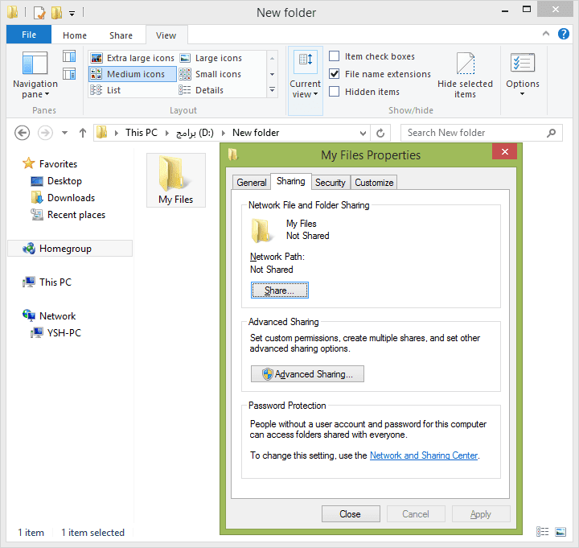Click the Share... button
This screenshot has height=548, width=579.
(x=280, y=290)
